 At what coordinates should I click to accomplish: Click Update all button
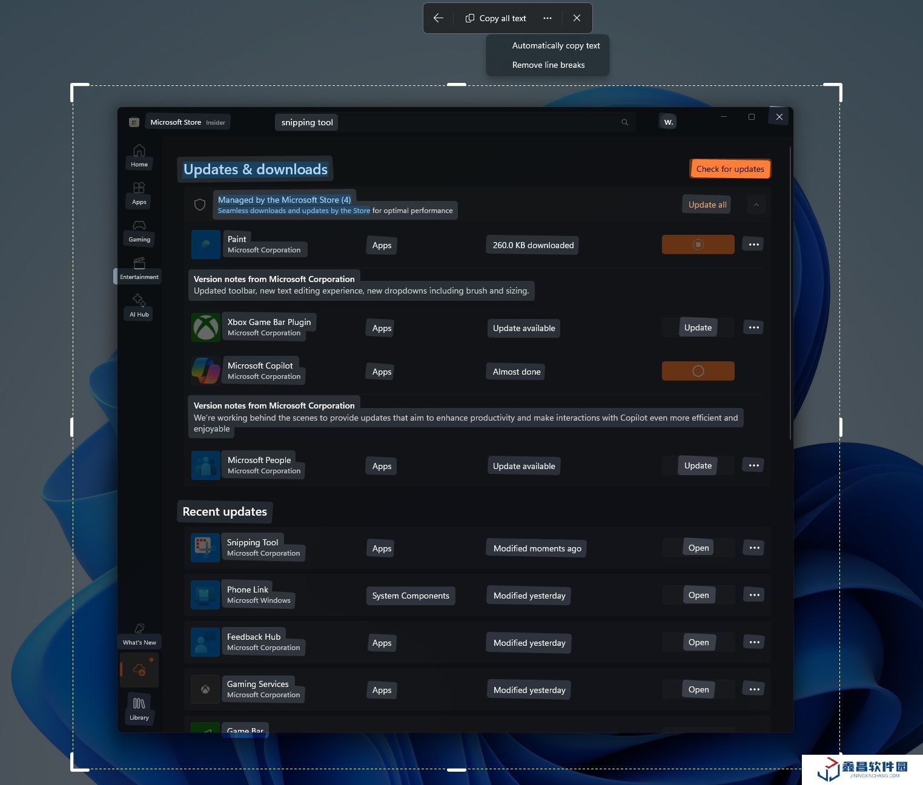[707, 205]
